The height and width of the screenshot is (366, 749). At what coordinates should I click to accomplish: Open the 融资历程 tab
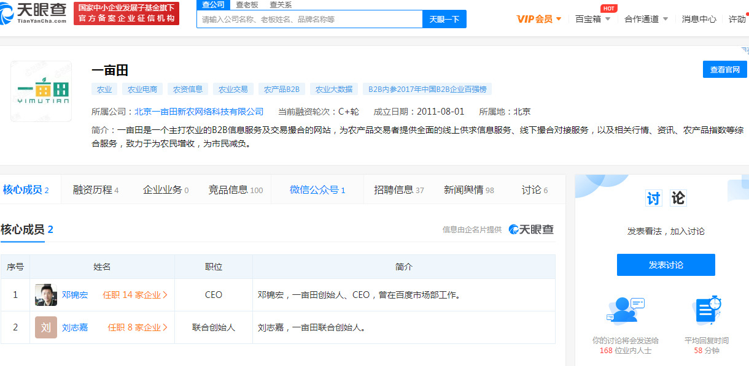click(x=96, y=190)
